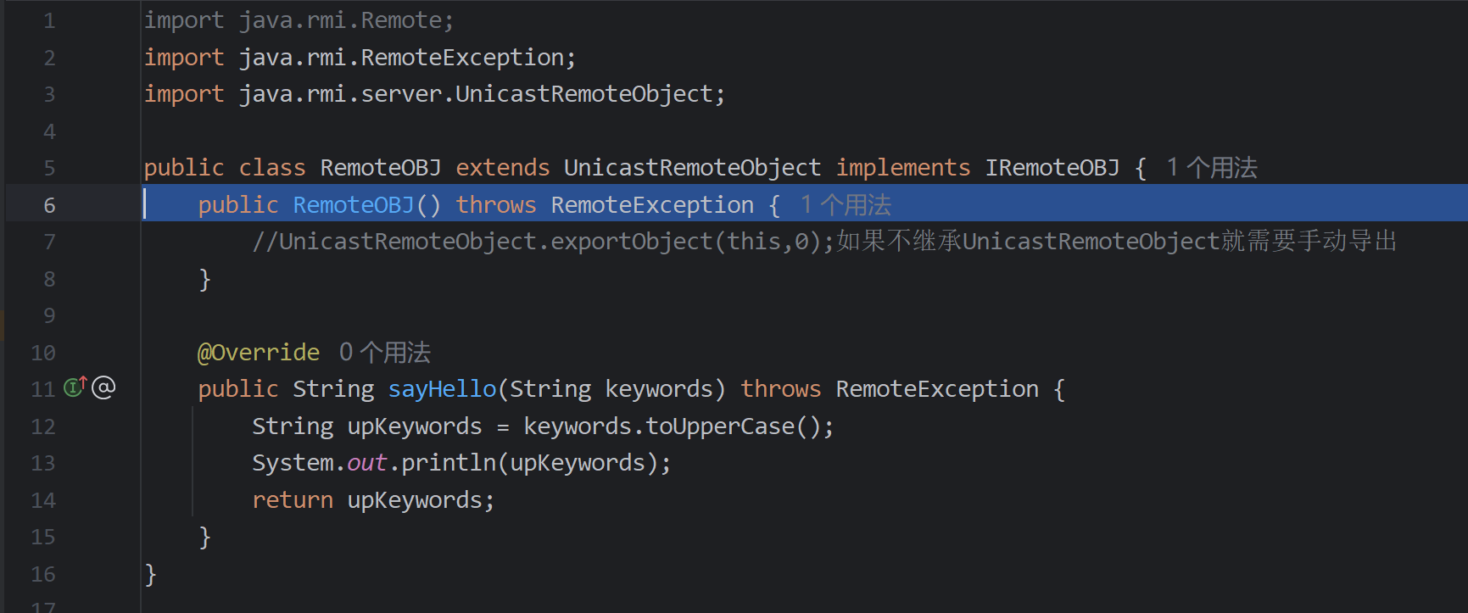Click the @Override annotation
This screenshot has height=613, width=1468.
pyautogui.click(x=259, y=352)
